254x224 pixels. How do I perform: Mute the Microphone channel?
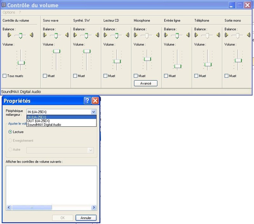(x=136, y=76)
